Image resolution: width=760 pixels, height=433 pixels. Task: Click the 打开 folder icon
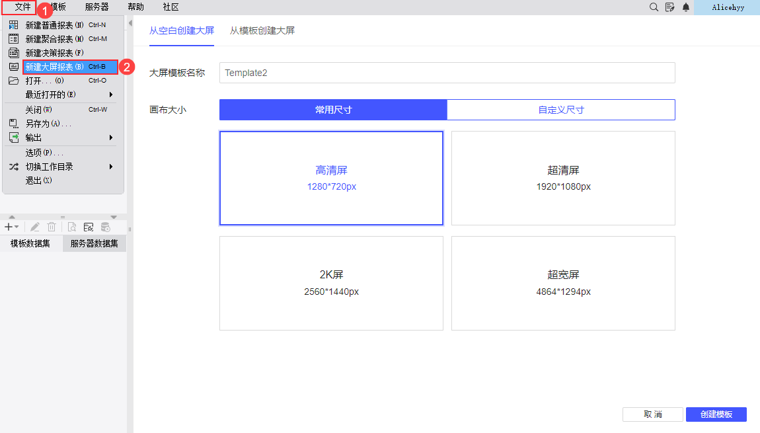point(14,81)
